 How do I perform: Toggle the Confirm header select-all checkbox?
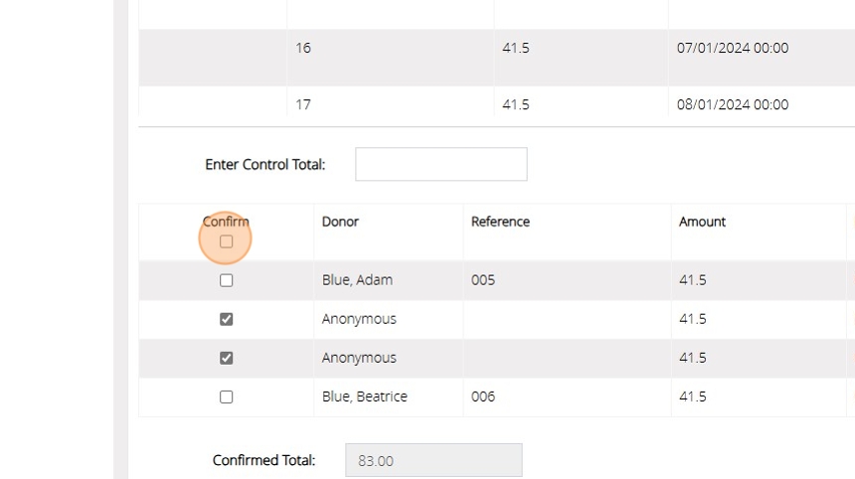click(226, 241)
